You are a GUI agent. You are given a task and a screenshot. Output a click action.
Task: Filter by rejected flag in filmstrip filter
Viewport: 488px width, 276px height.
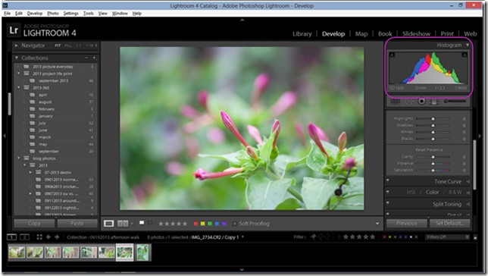click(327, 237)
